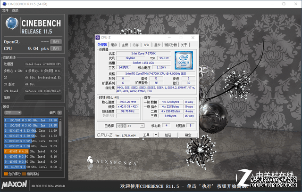Screen dimensions: 302x192
Task: Close the CPU-Z window
Action: point(193,38)
